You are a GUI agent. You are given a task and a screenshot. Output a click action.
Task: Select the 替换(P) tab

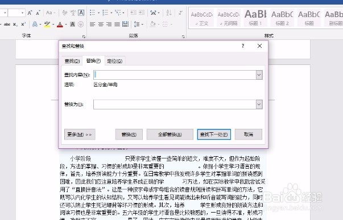point(93,60)
